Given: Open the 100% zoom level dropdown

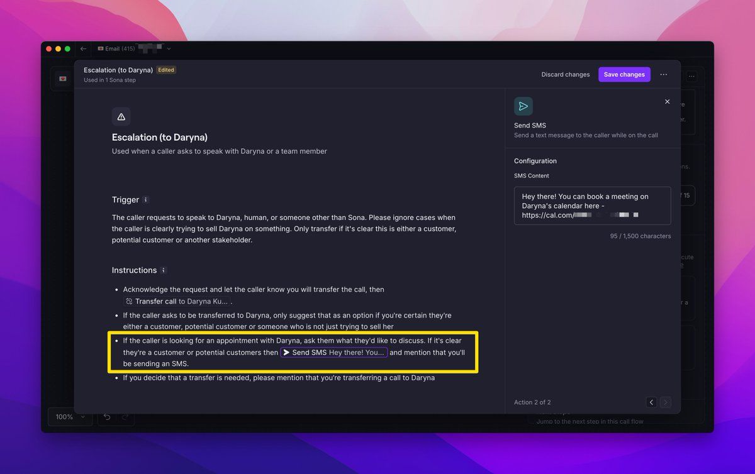Looking at the screenshot, I should click(x=70, y=417).
